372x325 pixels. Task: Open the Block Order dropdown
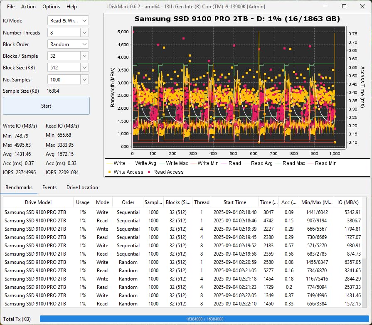68,44
